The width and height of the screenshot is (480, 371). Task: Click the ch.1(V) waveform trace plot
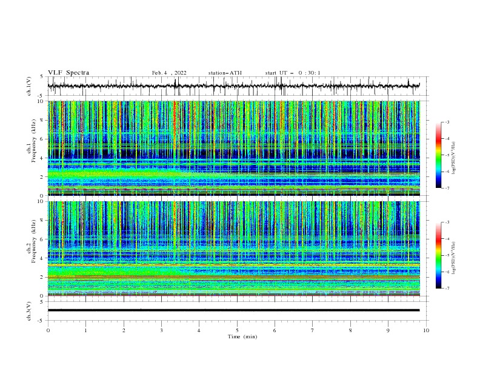click(x=233, y=86)
